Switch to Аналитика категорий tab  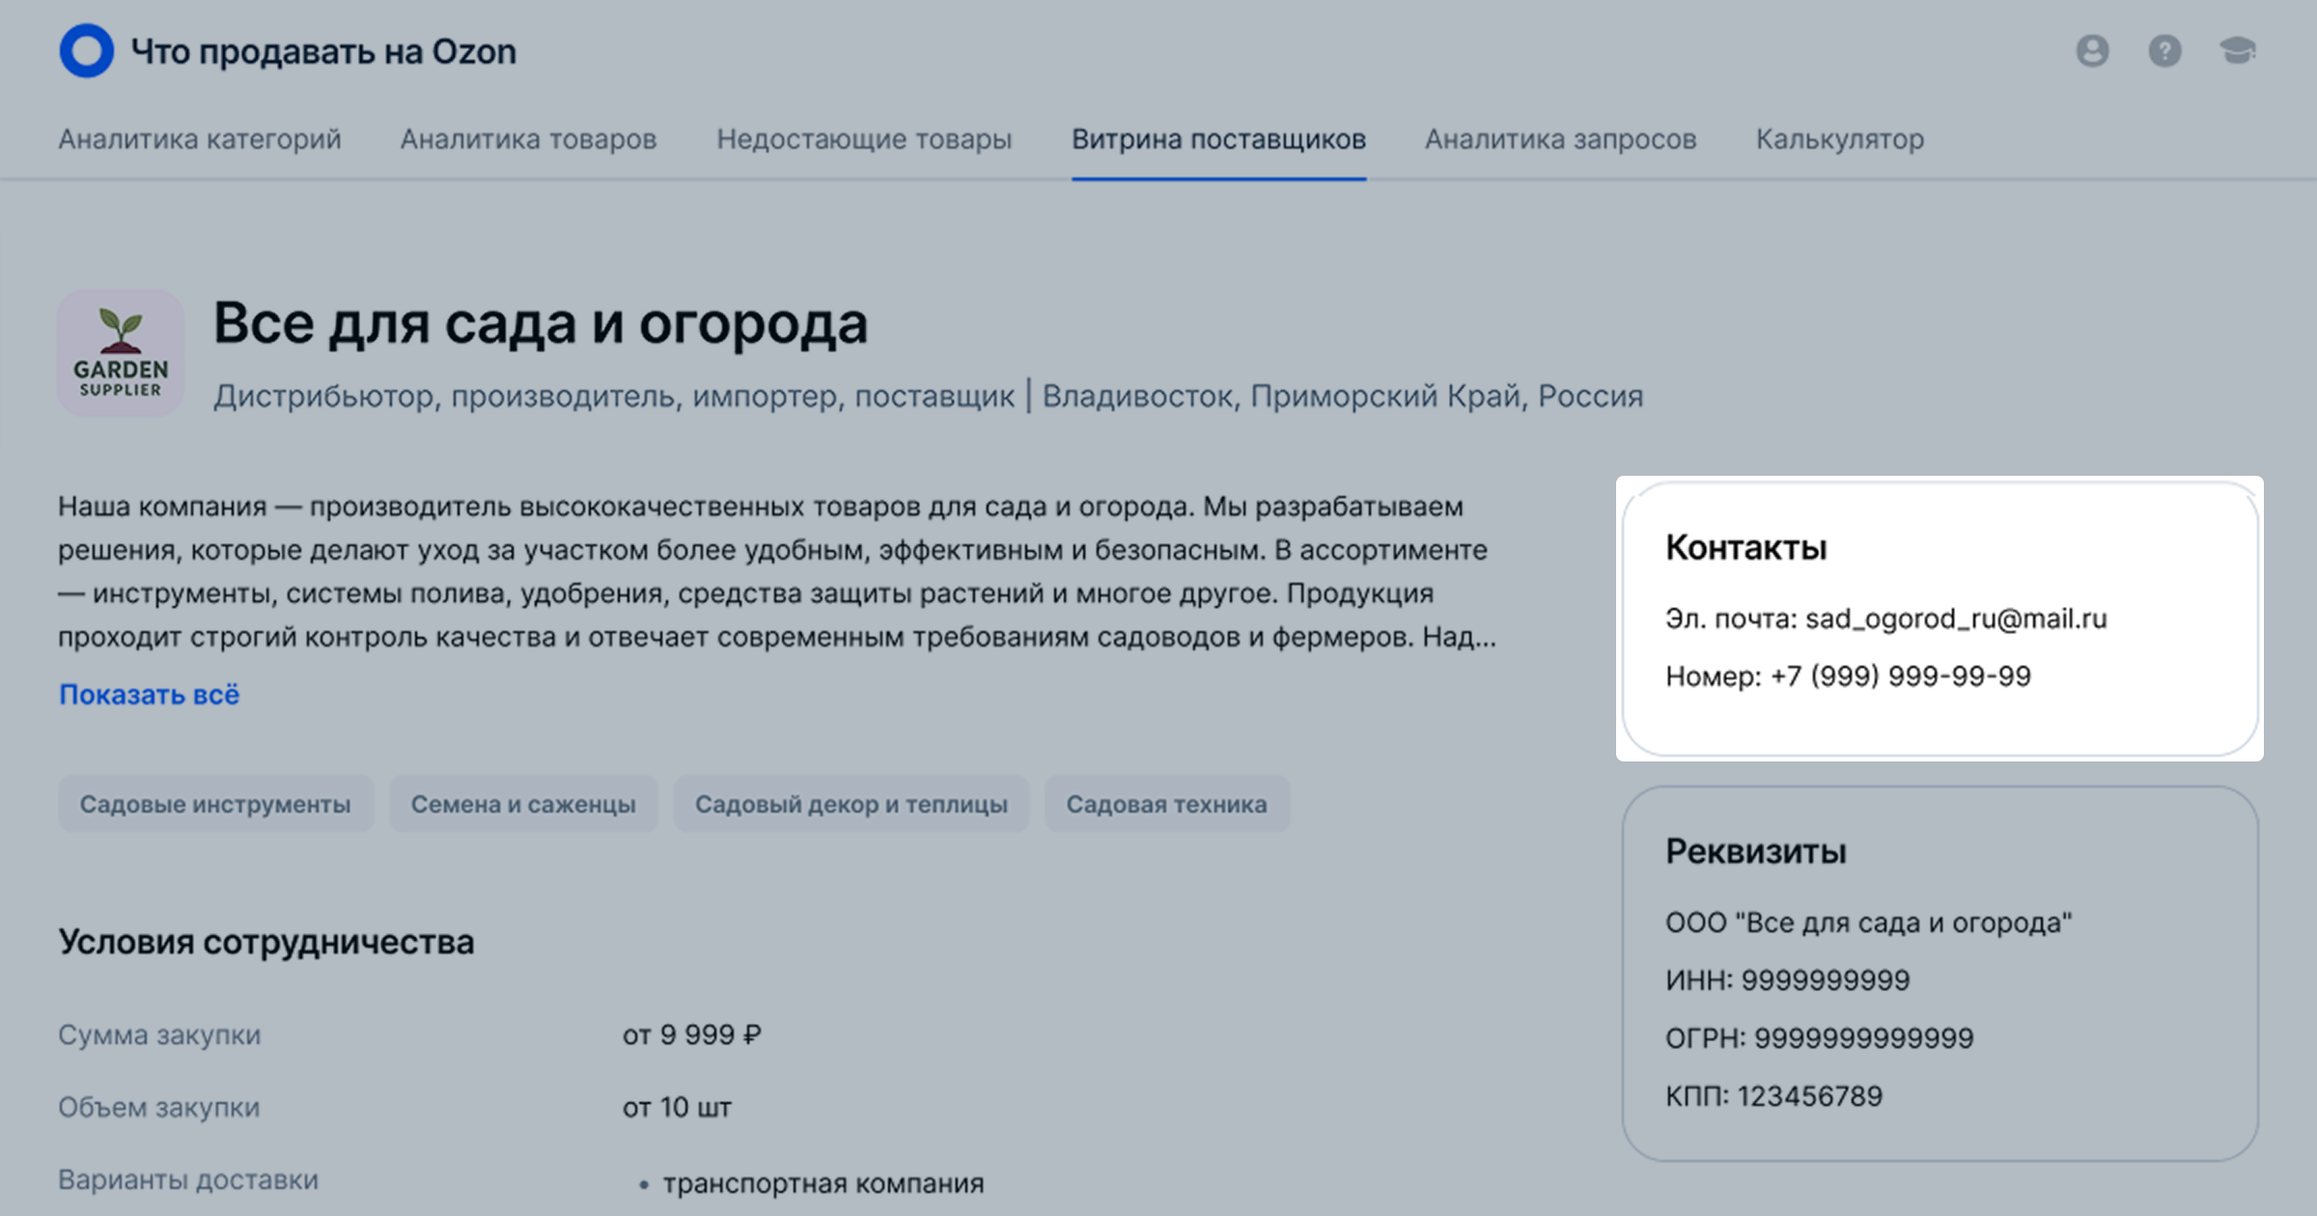pyautogui.click(x=200, y=139)
